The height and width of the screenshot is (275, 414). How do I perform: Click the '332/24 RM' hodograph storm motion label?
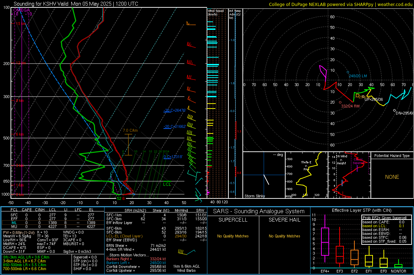[x=350, y=106]
